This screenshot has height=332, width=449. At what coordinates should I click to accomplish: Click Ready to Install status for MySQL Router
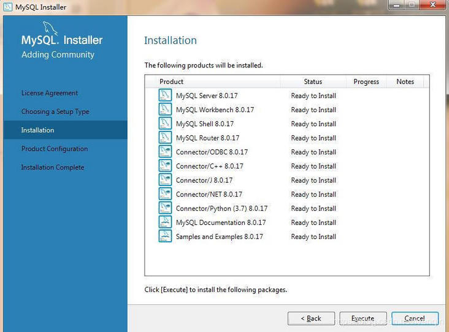[x=313, y=138]
